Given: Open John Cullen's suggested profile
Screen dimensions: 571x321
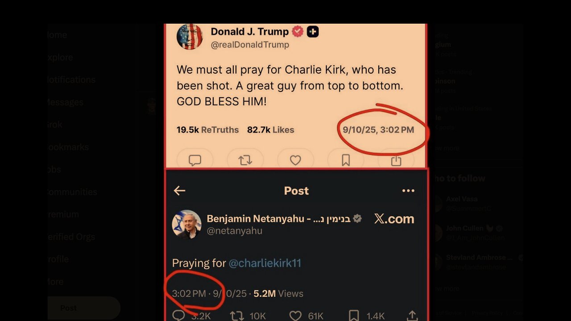Looking at the screenshot, I should click(x=464, y=228).
